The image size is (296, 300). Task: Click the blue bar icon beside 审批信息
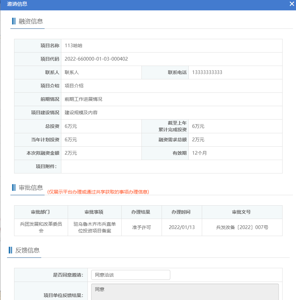14,187
